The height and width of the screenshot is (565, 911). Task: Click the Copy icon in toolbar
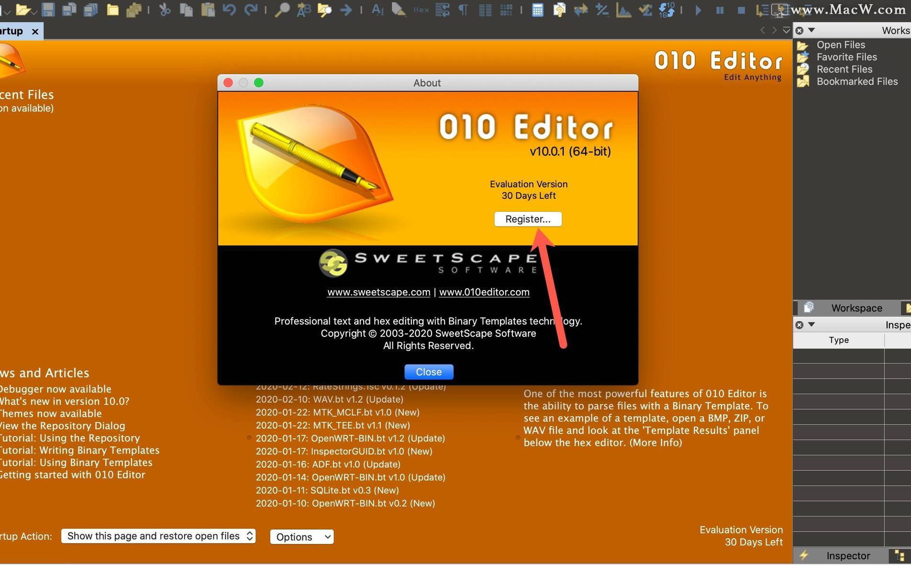click(x=186, y=10)
